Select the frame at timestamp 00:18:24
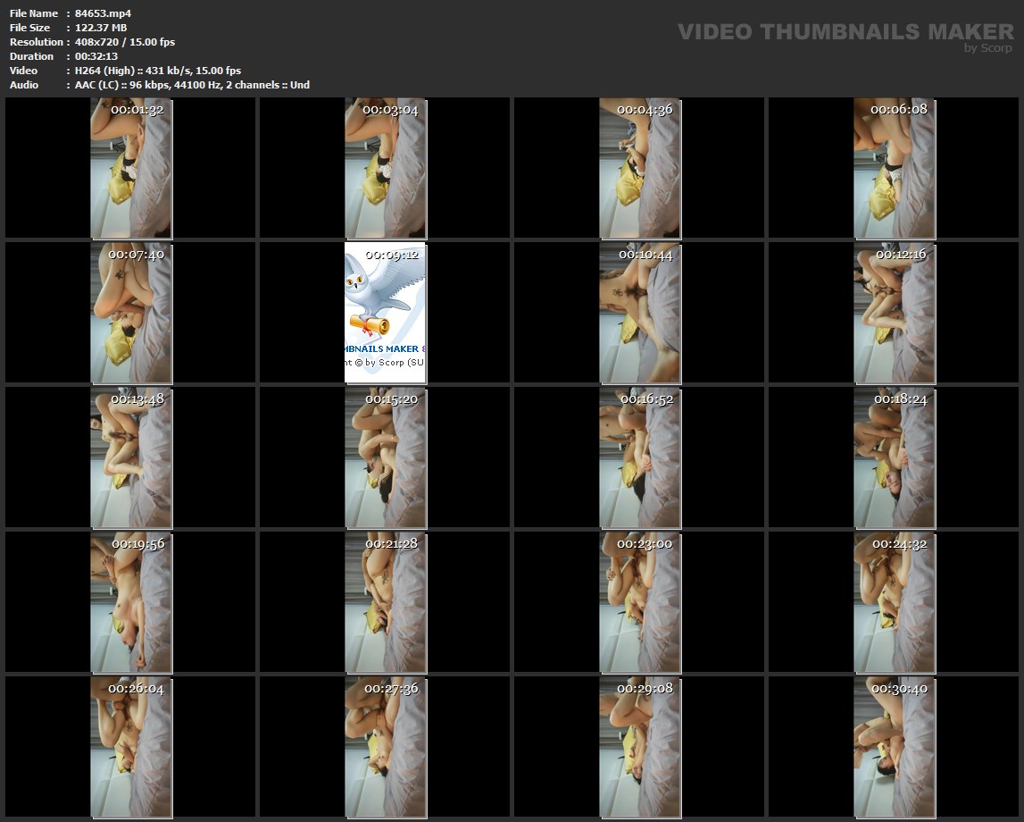Screen dimensions: 1024x822 [x=894, y=457]
